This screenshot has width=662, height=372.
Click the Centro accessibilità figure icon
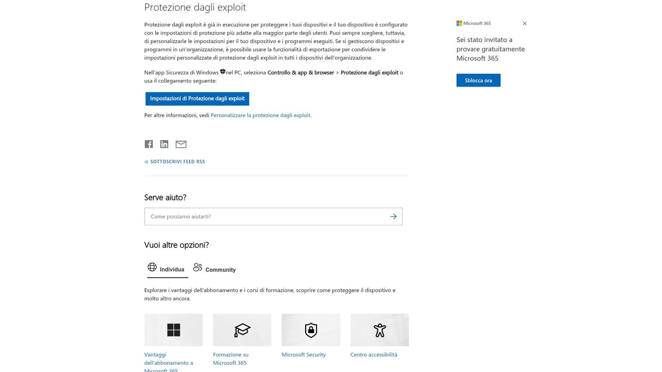tap(380, 330)
